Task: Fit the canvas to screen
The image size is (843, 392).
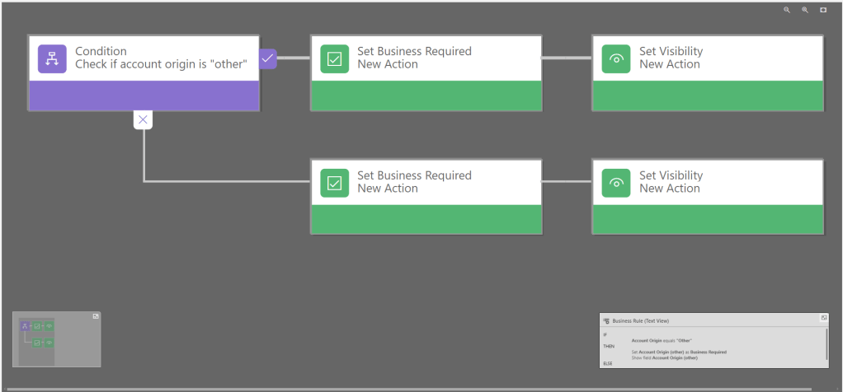Action: click(823, 10)
